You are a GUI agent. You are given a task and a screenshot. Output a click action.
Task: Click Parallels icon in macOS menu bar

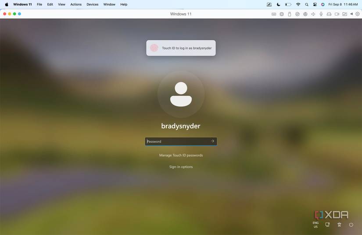(x=269, y=4)
